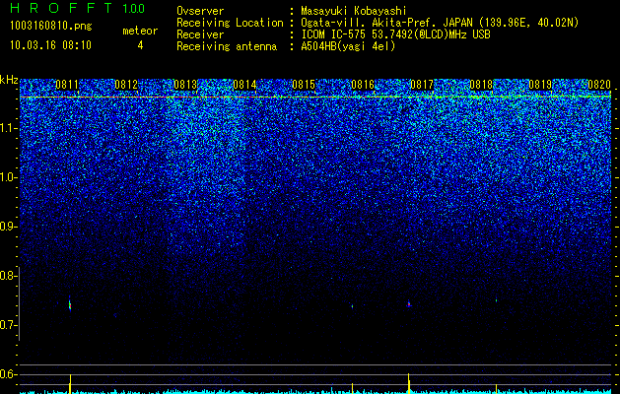This screenshot has height=394, width=620.
Task: Click the Receiving antenna label
Action: tap(227, 46)
